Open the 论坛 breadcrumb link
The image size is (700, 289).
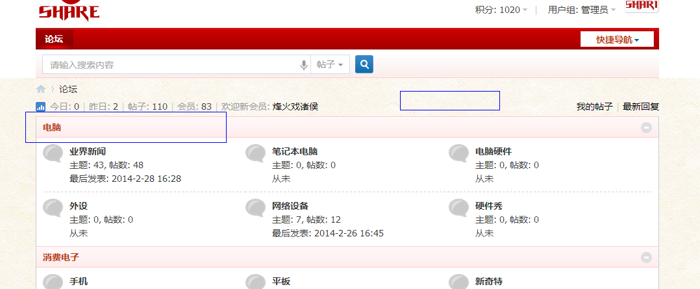68,90
